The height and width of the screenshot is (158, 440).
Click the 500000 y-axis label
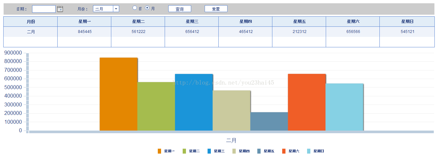click(x=13, y=87)
